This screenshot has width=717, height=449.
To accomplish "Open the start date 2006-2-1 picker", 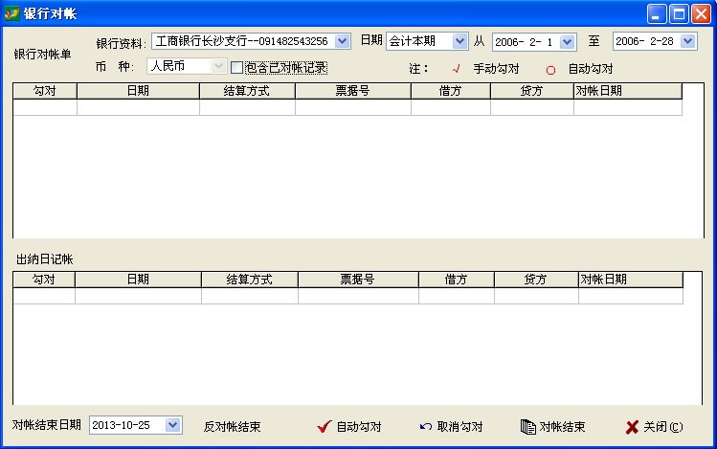I will click(567, 41).
